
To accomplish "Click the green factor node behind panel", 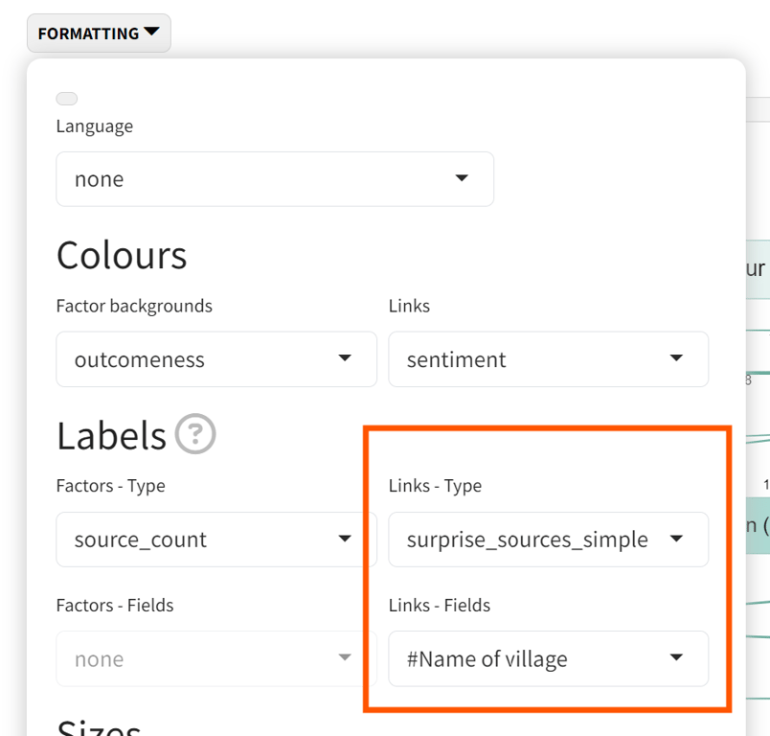I will [758, 525].
